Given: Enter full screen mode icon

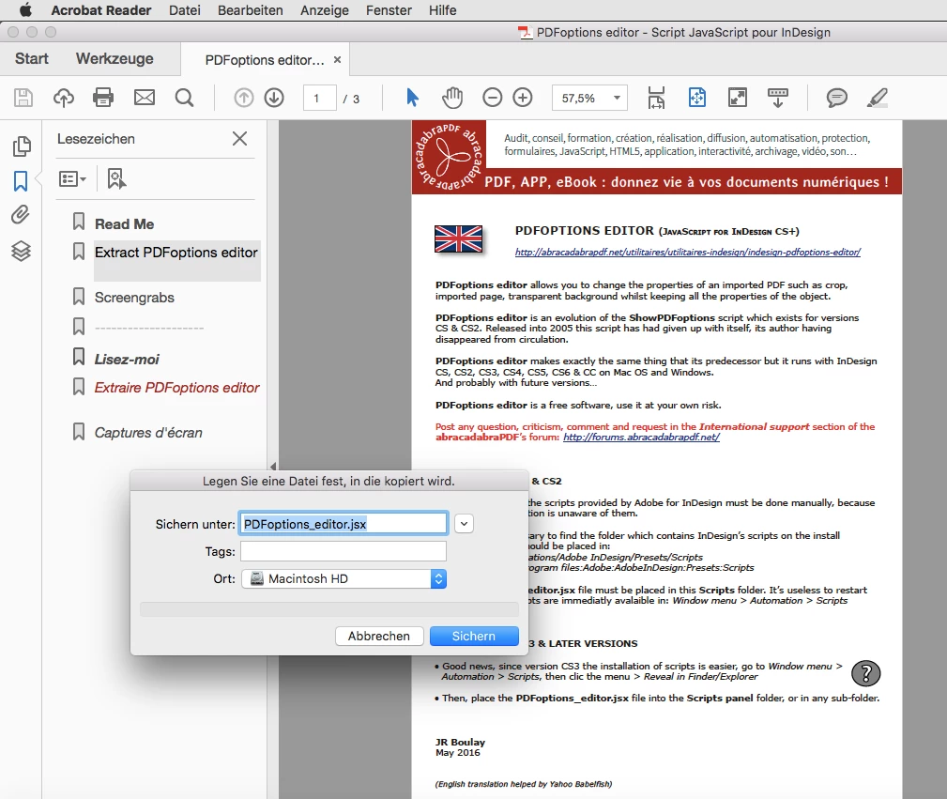Looking at the screenshot, I should pyautogui.click(x=738, y=98).
